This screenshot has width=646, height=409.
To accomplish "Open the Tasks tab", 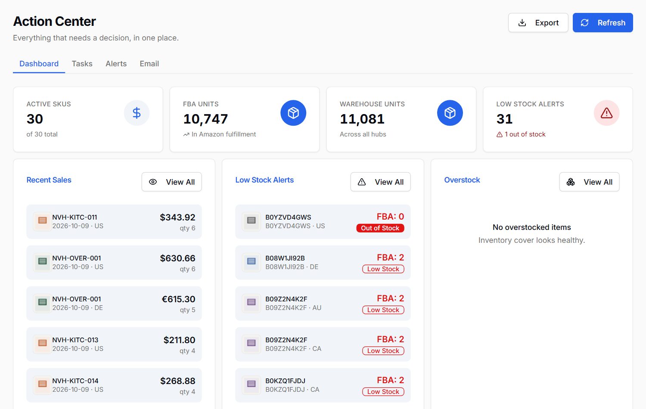I will (82, 64).
